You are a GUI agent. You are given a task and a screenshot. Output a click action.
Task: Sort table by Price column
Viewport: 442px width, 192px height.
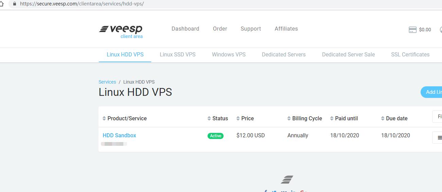tap(245, 119)
